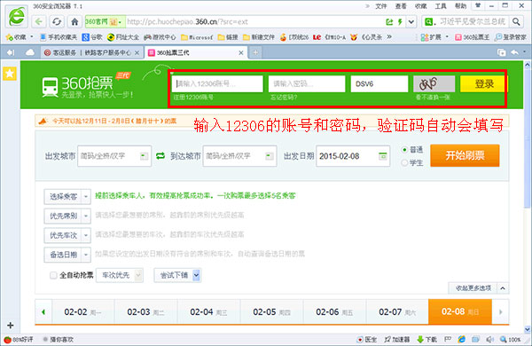
Task: Open 360抢票王 extension icon
Action: tap(472, 37)
